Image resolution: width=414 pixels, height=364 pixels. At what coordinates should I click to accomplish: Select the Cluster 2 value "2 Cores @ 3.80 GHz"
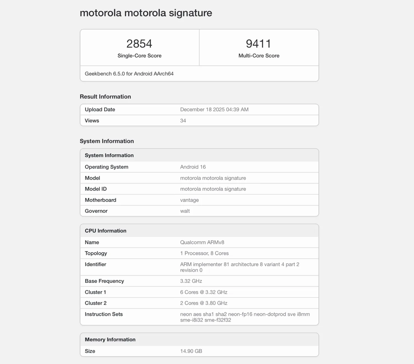204,303
